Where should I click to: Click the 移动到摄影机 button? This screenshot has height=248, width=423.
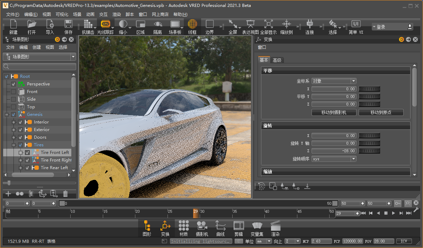334,112
